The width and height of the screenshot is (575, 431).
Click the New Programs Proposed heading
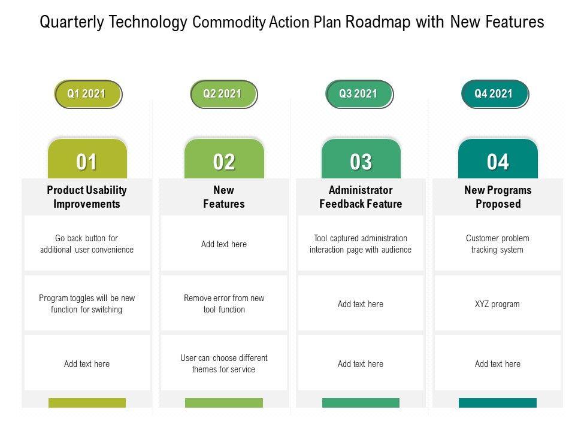click(x=498, y=197)
